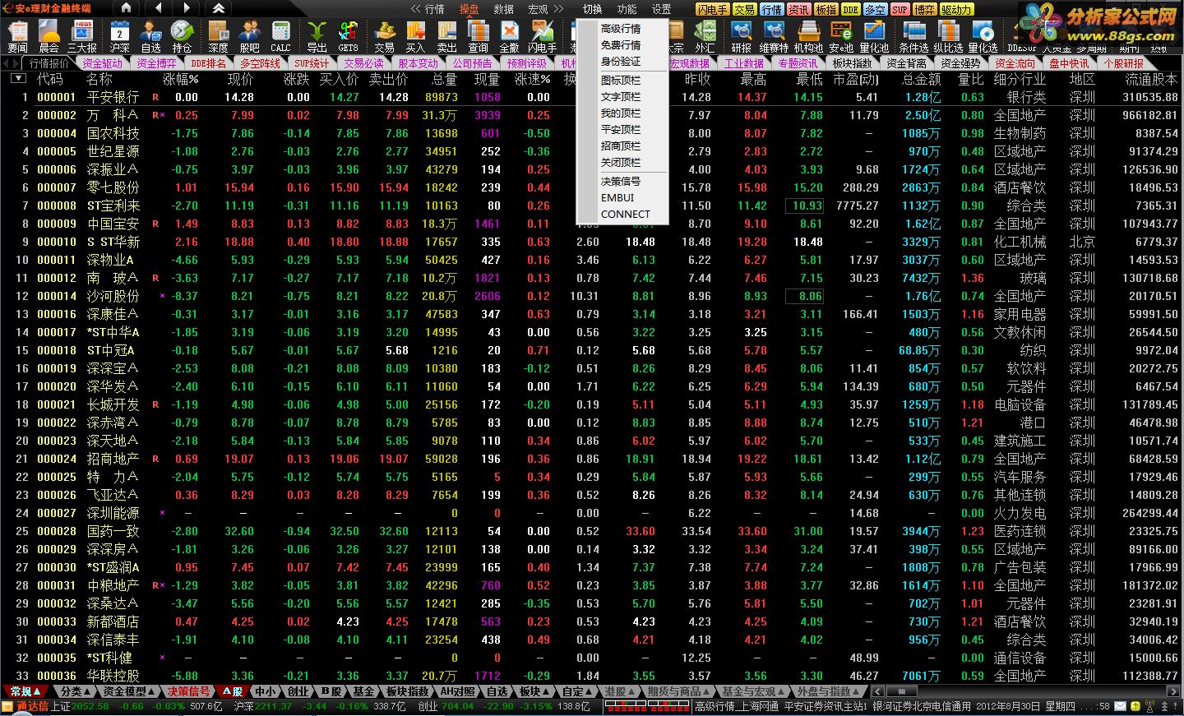
Task: Open the 机构池 institution pool icon
Action: (808, 37)
